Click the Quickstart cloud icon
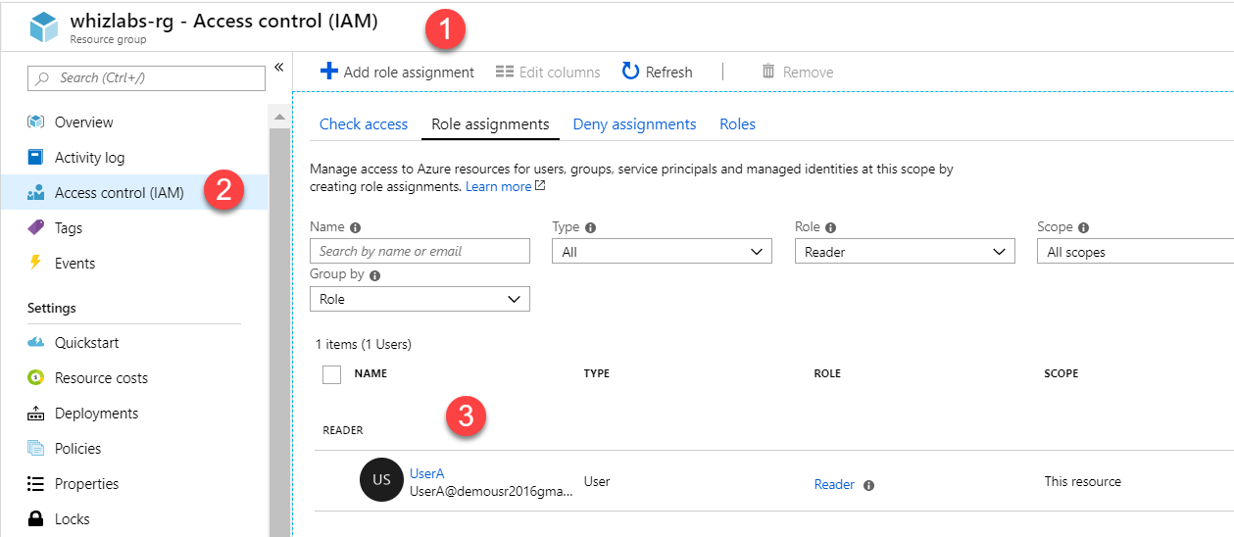 point(36,343)
